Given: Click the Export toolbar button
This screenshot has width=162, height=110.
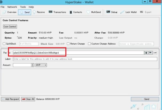Looking at the screenshot, I should pos(146,12).
